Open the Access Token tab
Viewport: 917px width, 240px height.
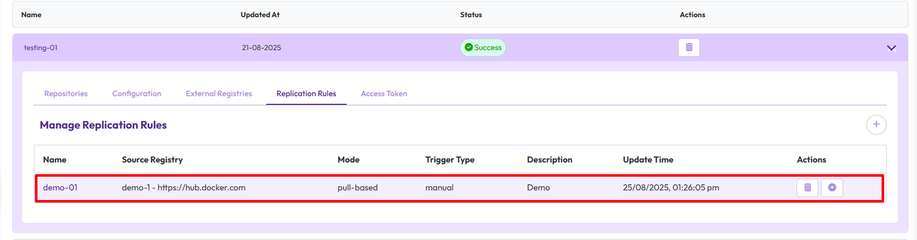tap(384, 94)
